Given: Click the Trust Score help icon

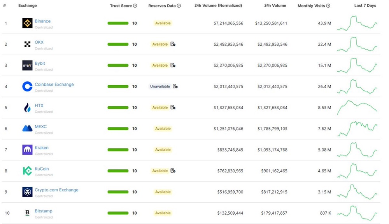Looking at the screenshot, I should coord(135,6).
